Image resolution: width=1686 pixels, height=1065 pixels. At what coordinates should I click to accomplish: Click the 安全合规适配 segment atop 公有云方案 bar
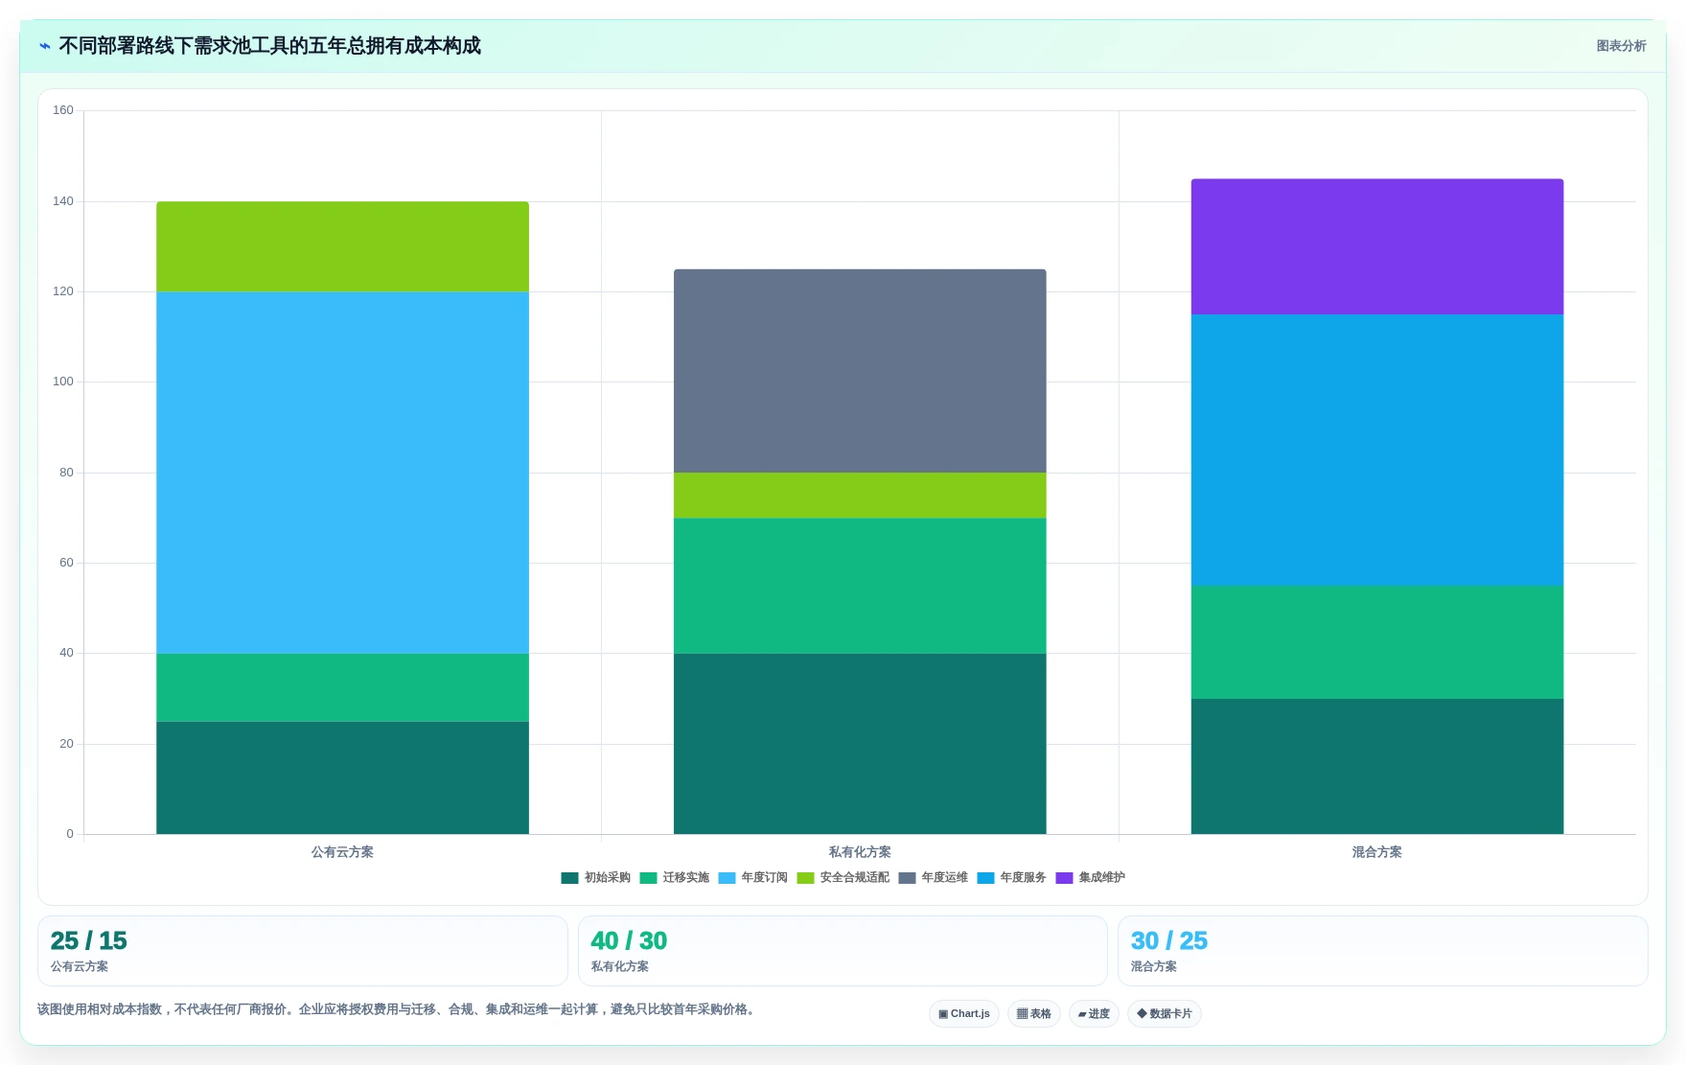(342, 246)
